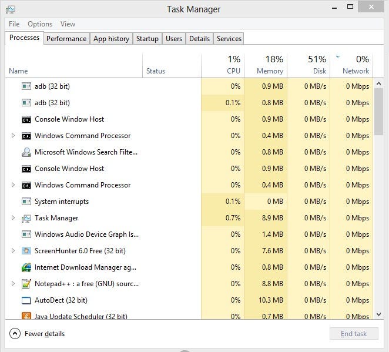Minimize the Task Manager window
The height and width of the screenshot is (352, 389).
pos(334,8)
